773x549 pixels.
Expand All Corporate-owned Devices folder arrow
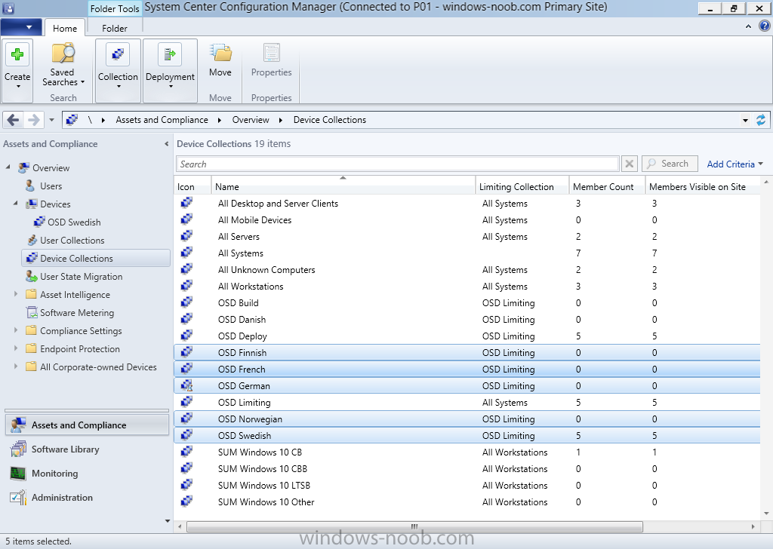(x=16, y=367)
